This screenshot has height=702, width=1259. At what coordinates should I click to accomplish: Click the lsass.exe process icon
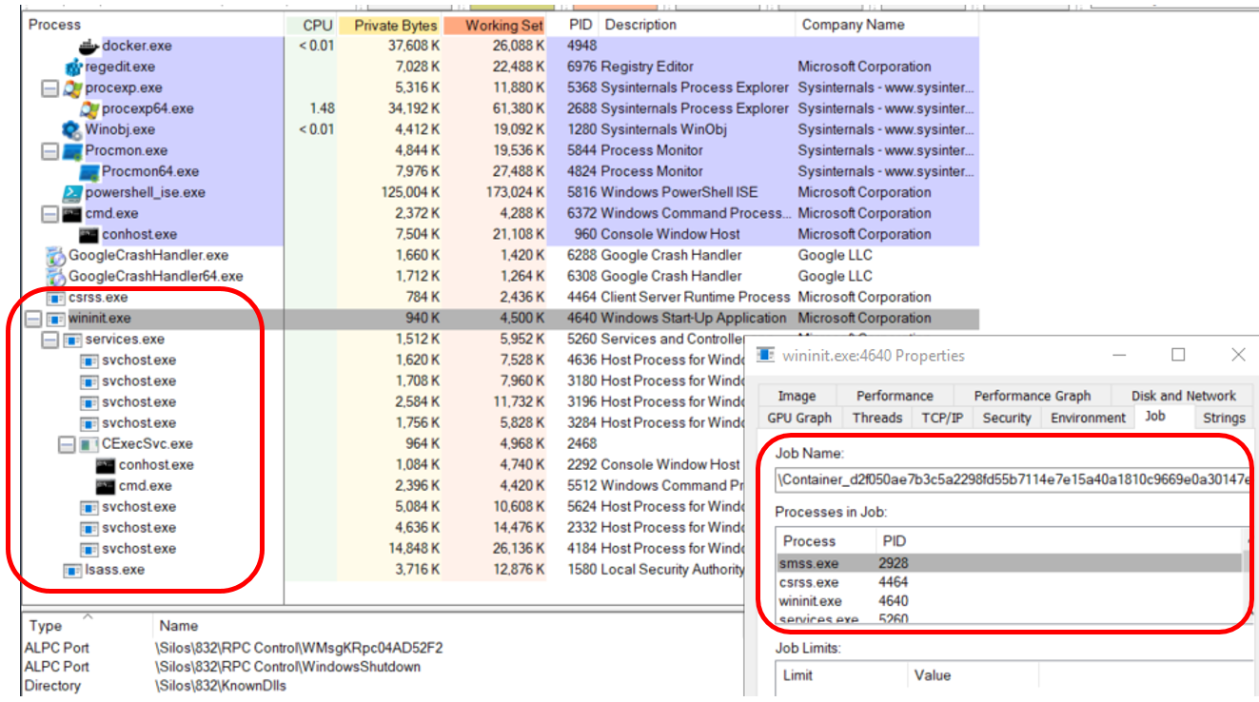71,569
